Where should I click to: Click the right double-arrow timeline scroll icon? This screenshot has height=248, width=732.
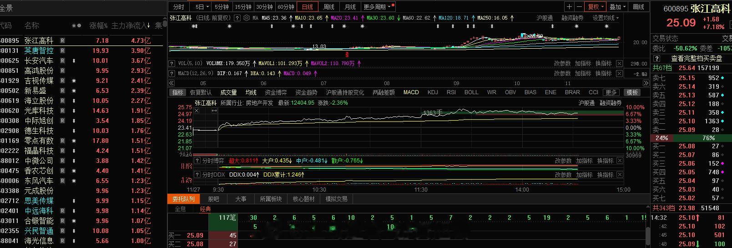(x=646, y=83)
